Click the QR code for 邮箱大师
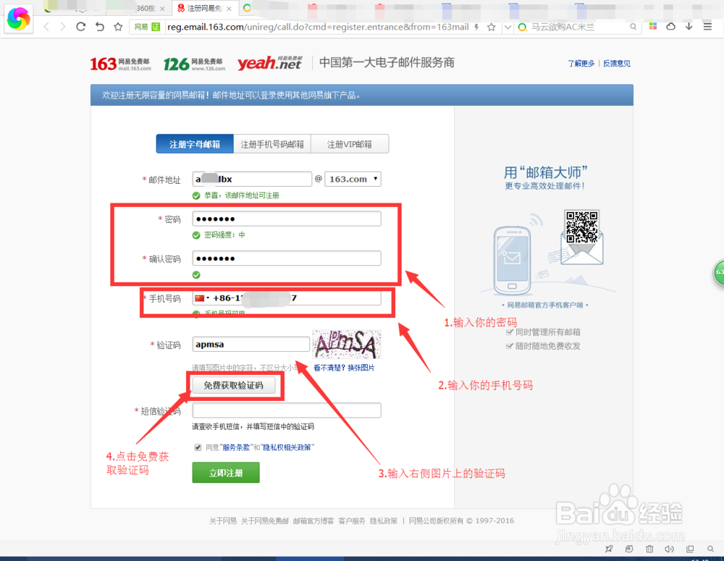The height and width of the screenshot is (561, 724). pyautogui.click(x=582, y=227)
